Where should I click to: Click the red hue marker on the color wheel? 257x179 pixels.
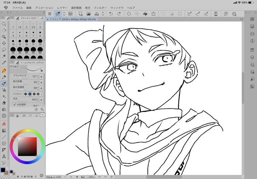tap(13, 139)
